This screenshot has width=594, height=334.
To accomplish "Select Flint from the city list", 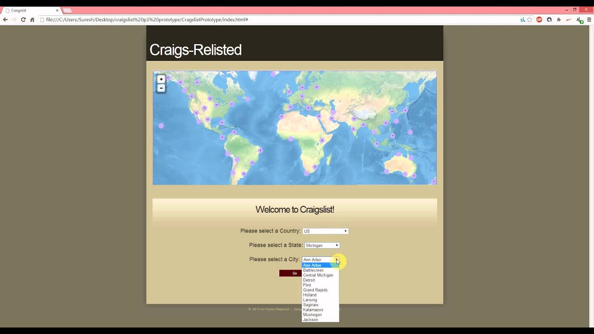I will pyautogui.click(x=320, y=285).
